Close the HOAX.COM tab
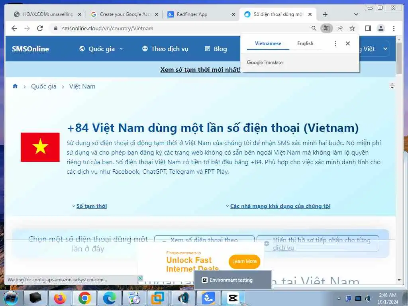Image resolution: width=408 pixels, height=306 pixels. click(x=80, y=14)
